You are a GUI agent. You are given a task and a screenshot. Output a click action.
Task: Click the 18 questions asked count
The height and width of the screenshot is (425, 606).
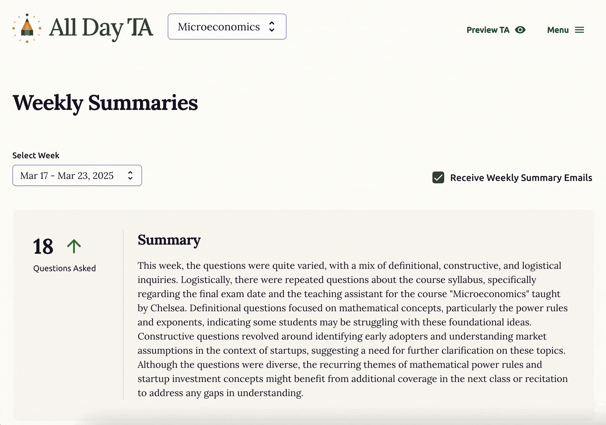pos(43,246)
